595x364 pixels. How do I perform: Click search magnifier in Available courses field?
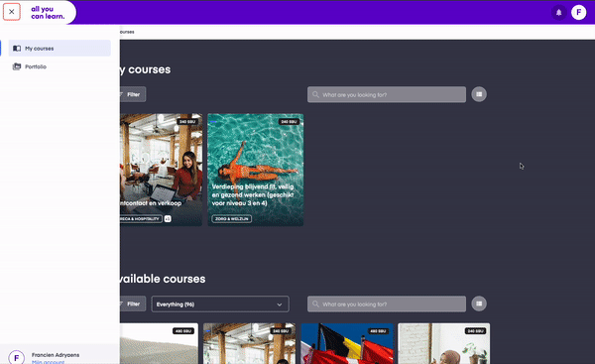[x=315, y=304]
